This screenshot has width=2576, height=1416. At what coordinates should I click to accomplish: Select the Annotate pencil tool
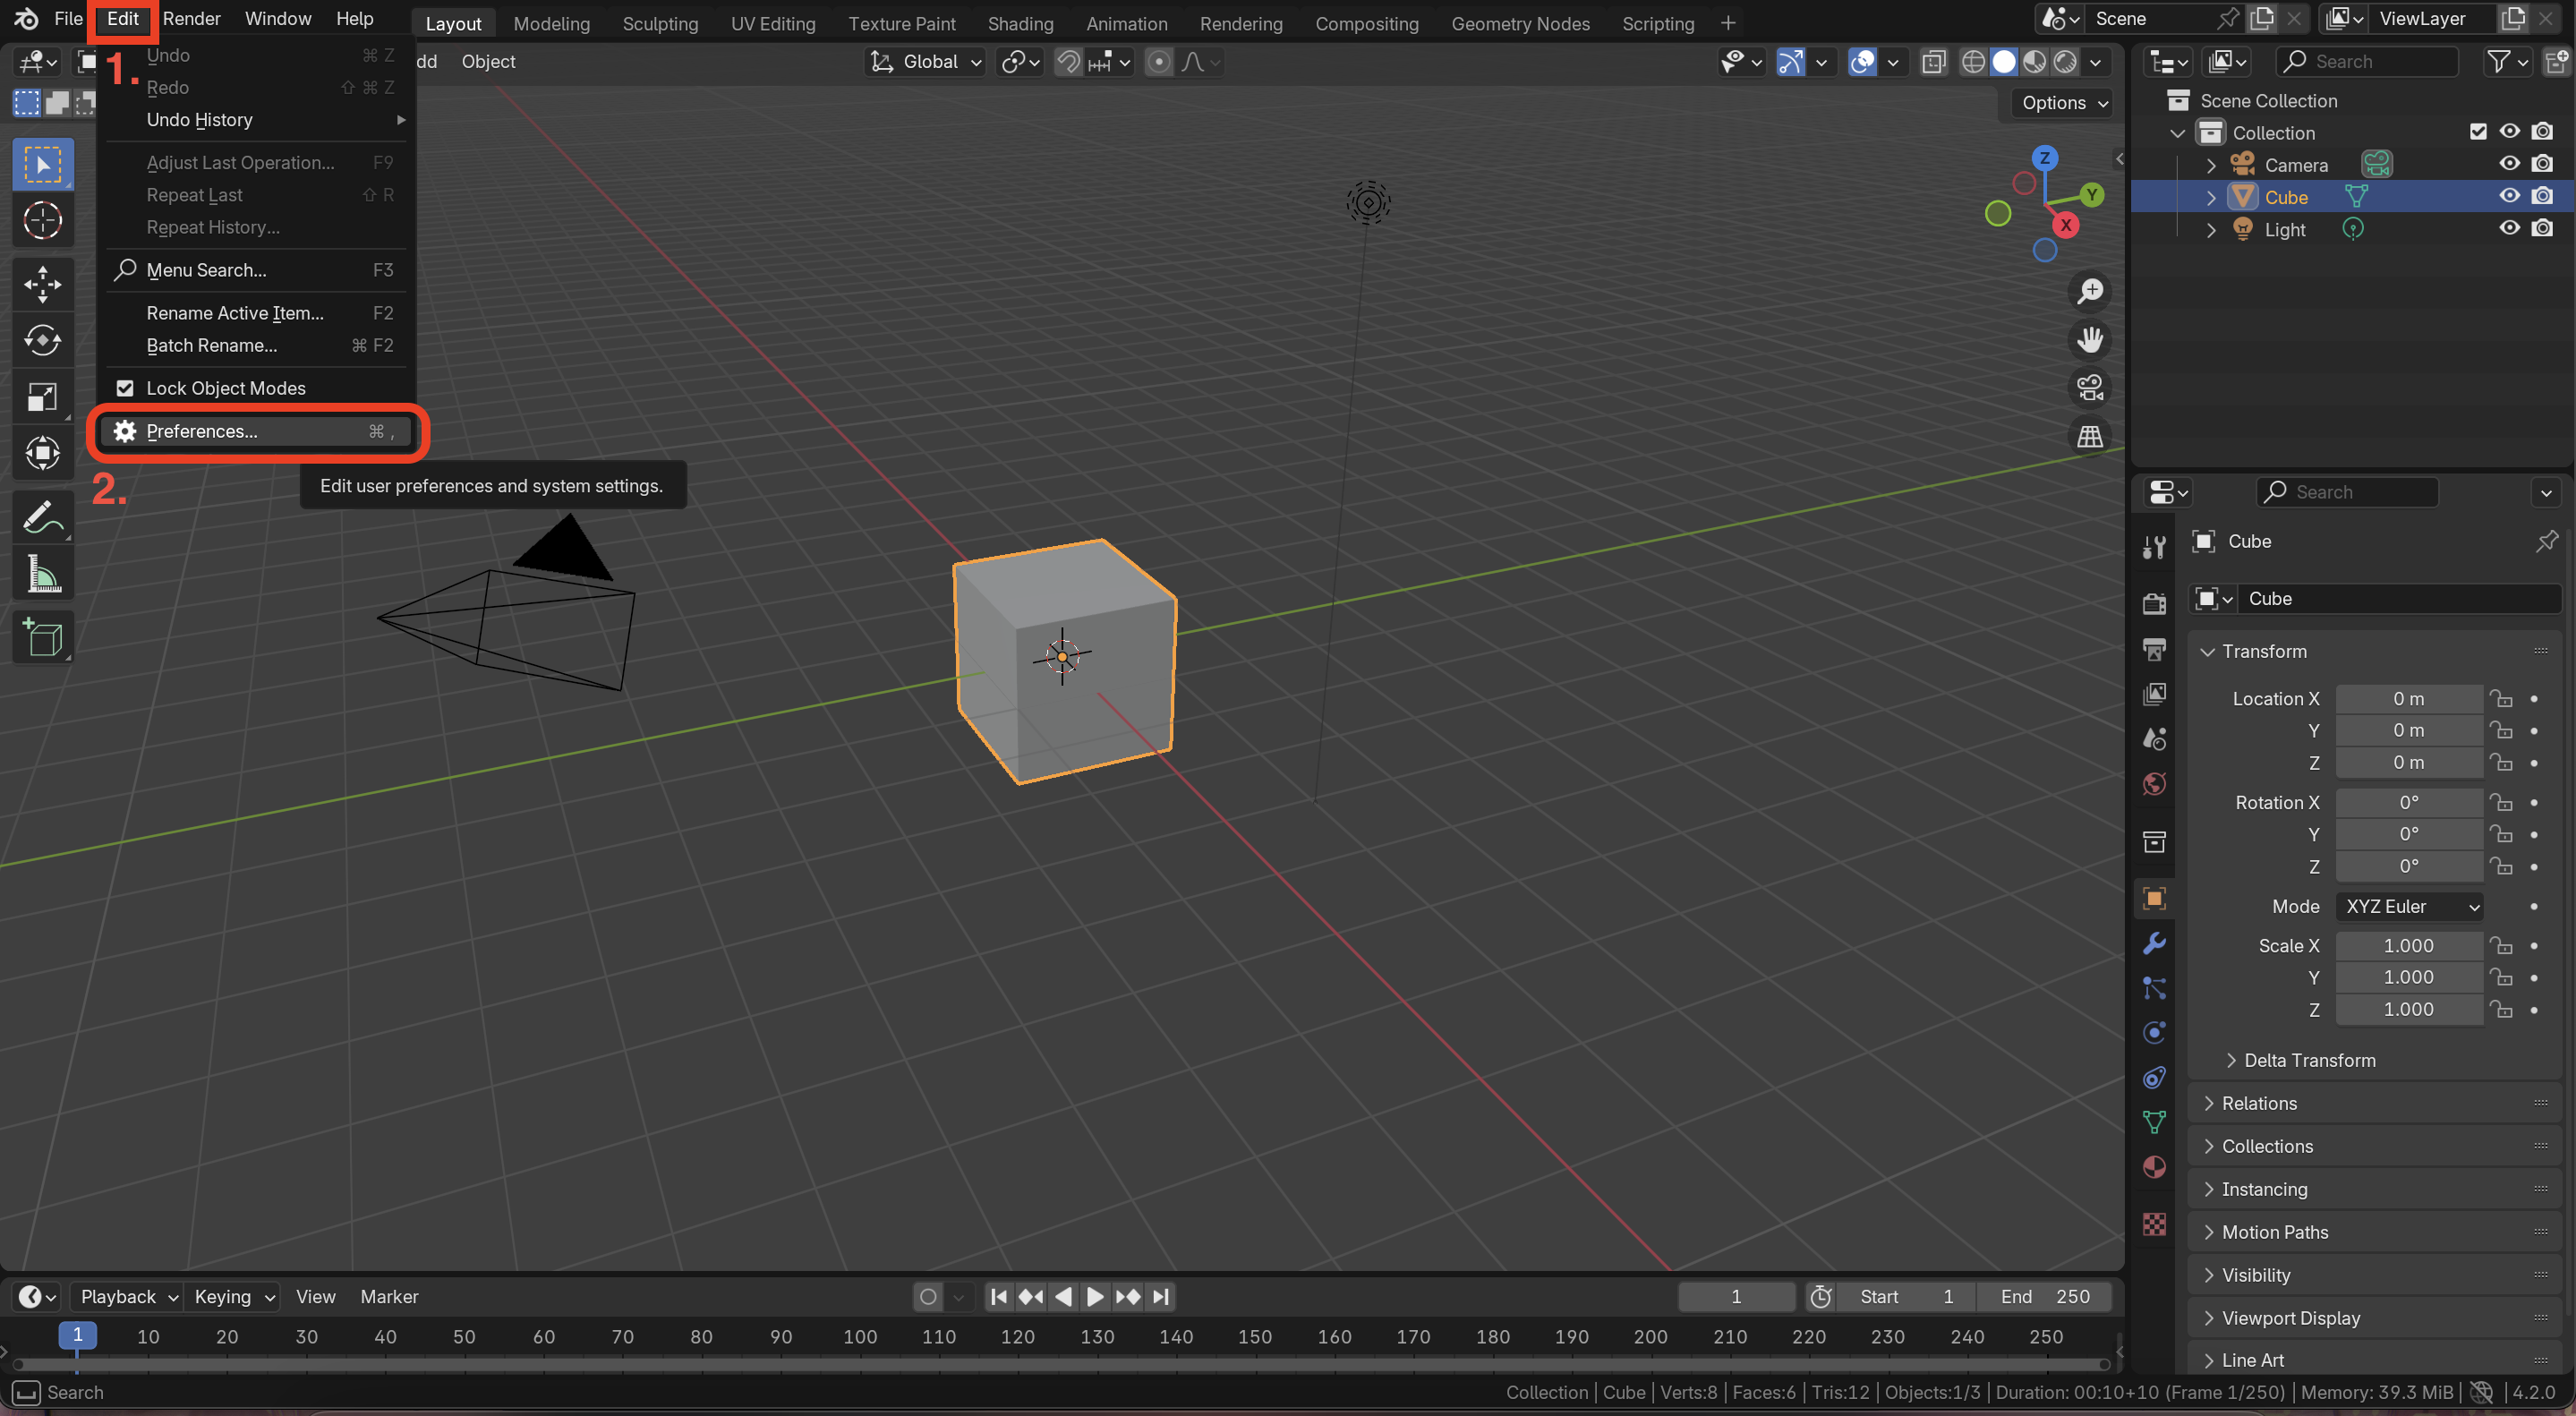[42, 518]
